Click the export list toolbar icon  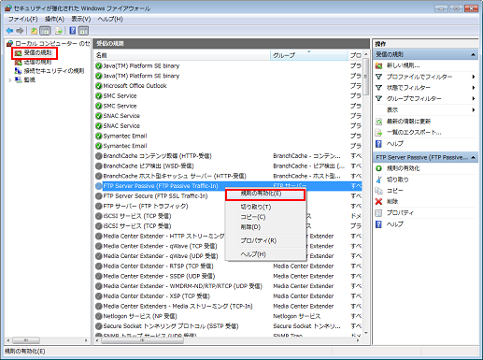coord(59,31)
